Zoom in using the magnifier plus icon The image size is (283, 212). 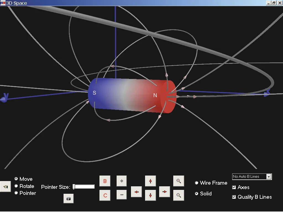[179, 181]
